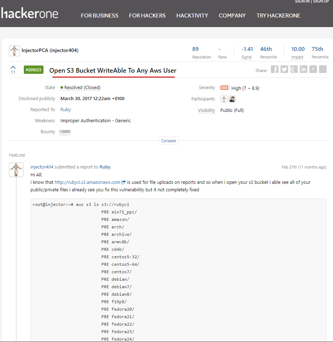Click InjectorPCA profile avatar in header
This screenshot has height=342, width=333.
pos(14,51)
